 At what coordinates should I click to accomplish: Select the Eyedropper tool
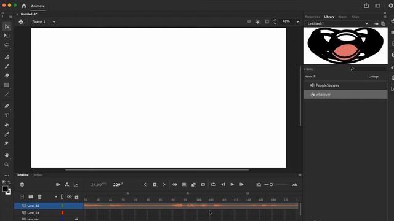7,134
